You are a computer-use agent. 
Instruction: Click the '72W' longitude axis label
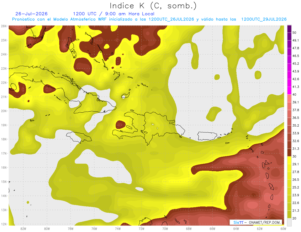click(141, 228)
